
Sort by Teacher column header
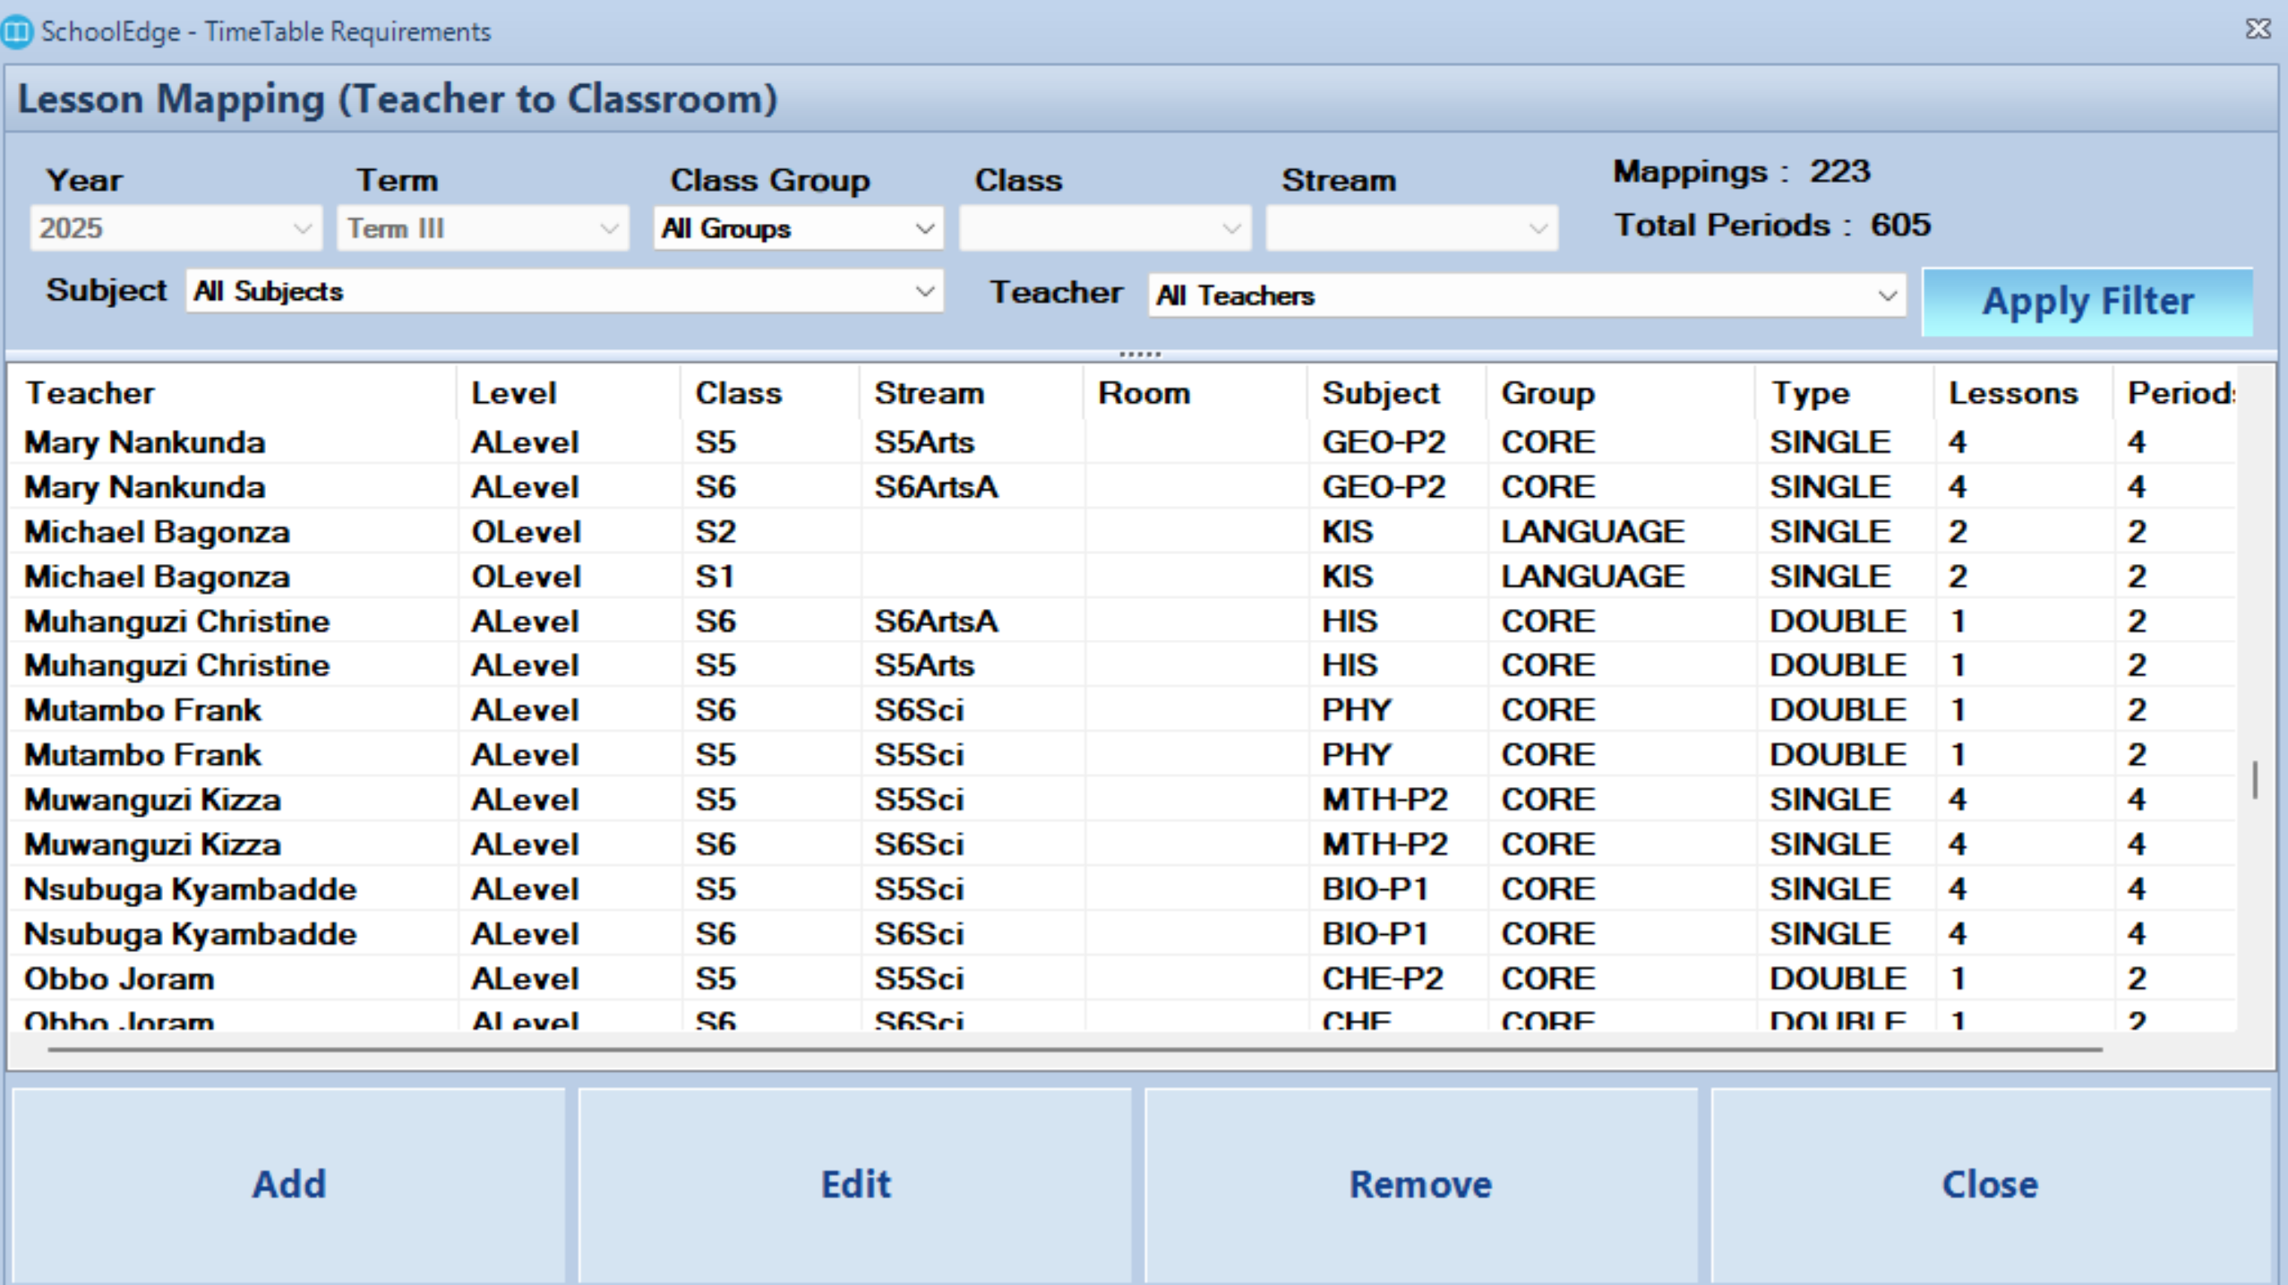coord(90,393)
